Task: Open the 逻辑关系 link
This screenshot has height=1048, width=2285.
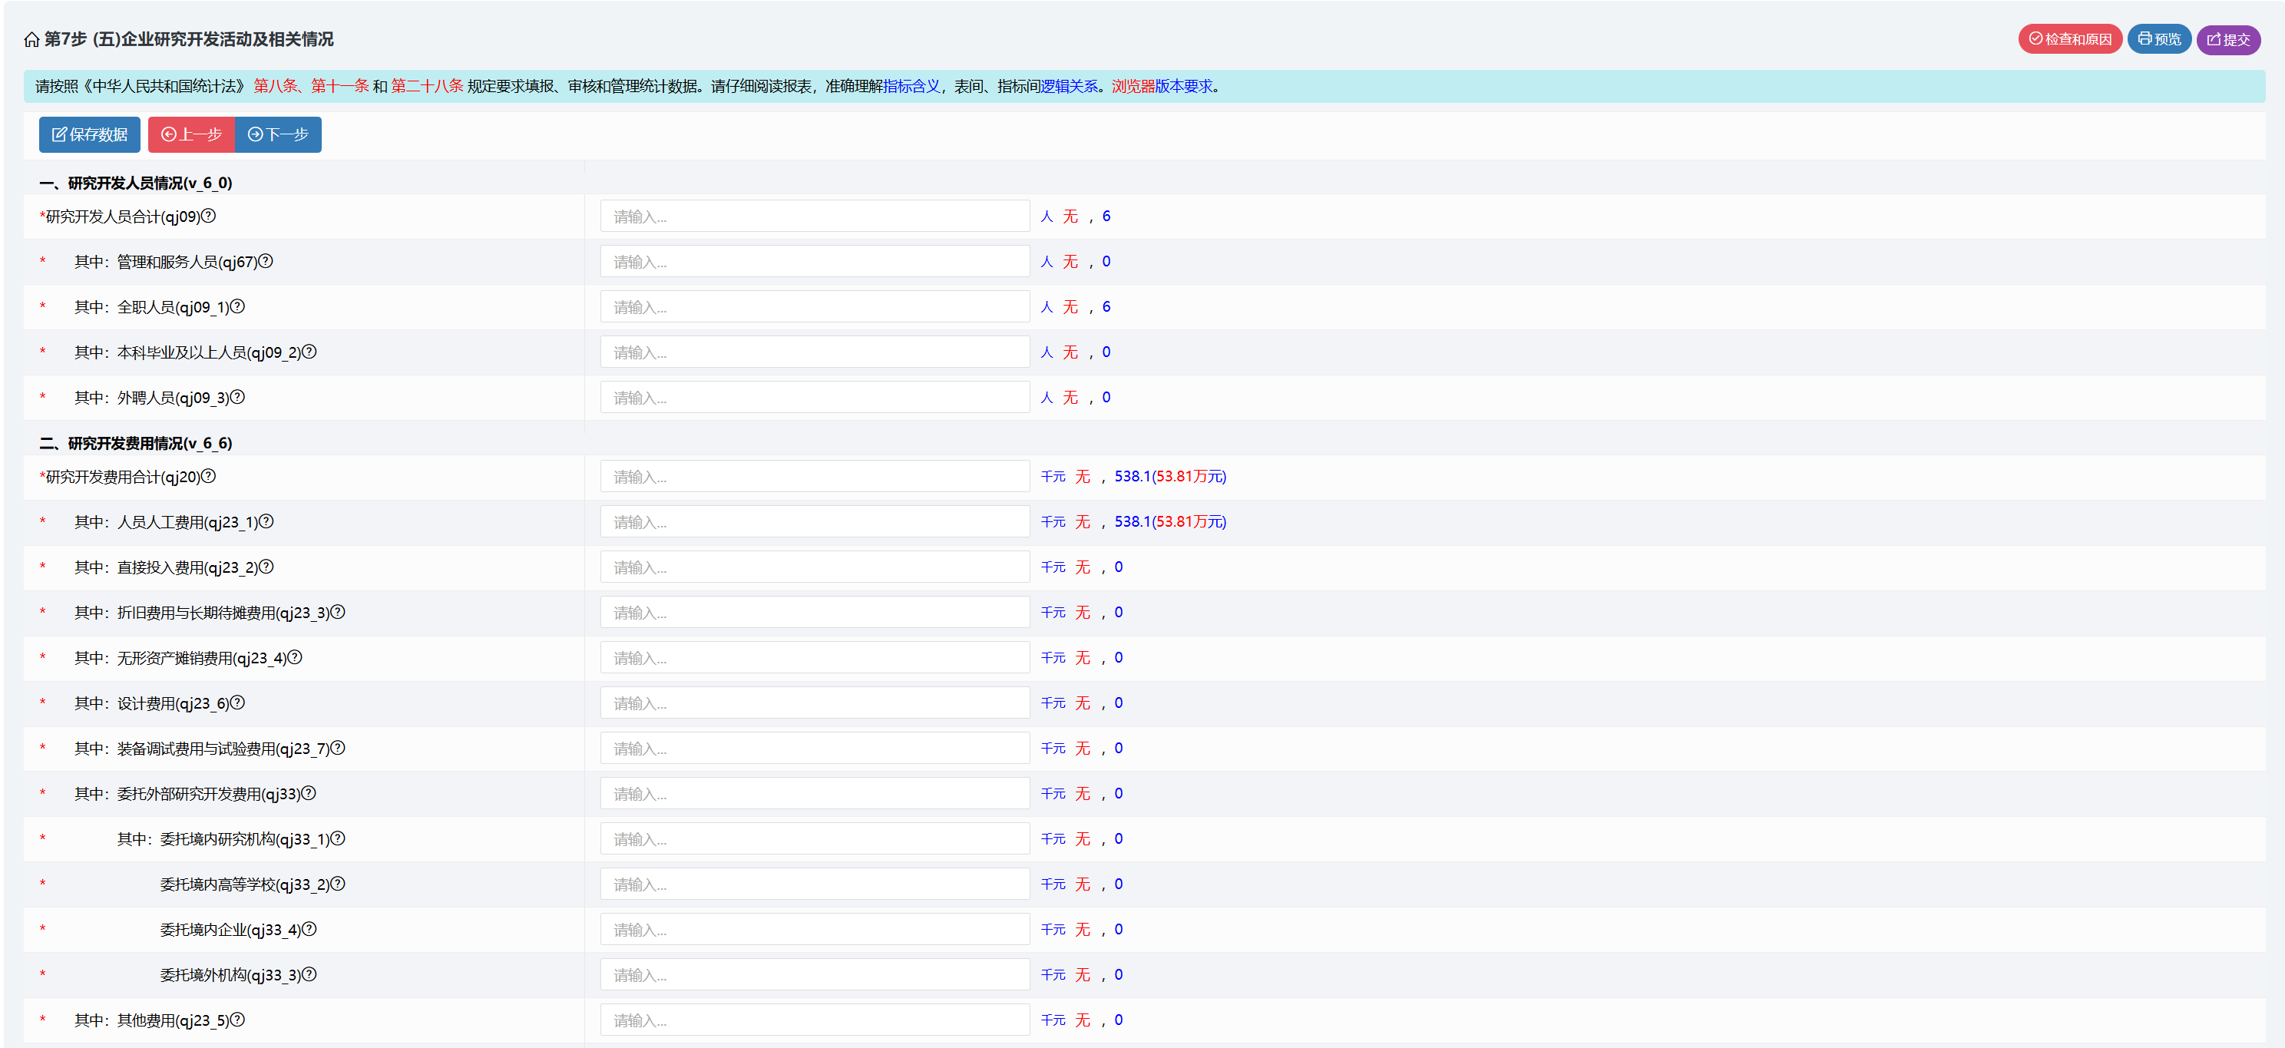Action: coord(1069,86)
